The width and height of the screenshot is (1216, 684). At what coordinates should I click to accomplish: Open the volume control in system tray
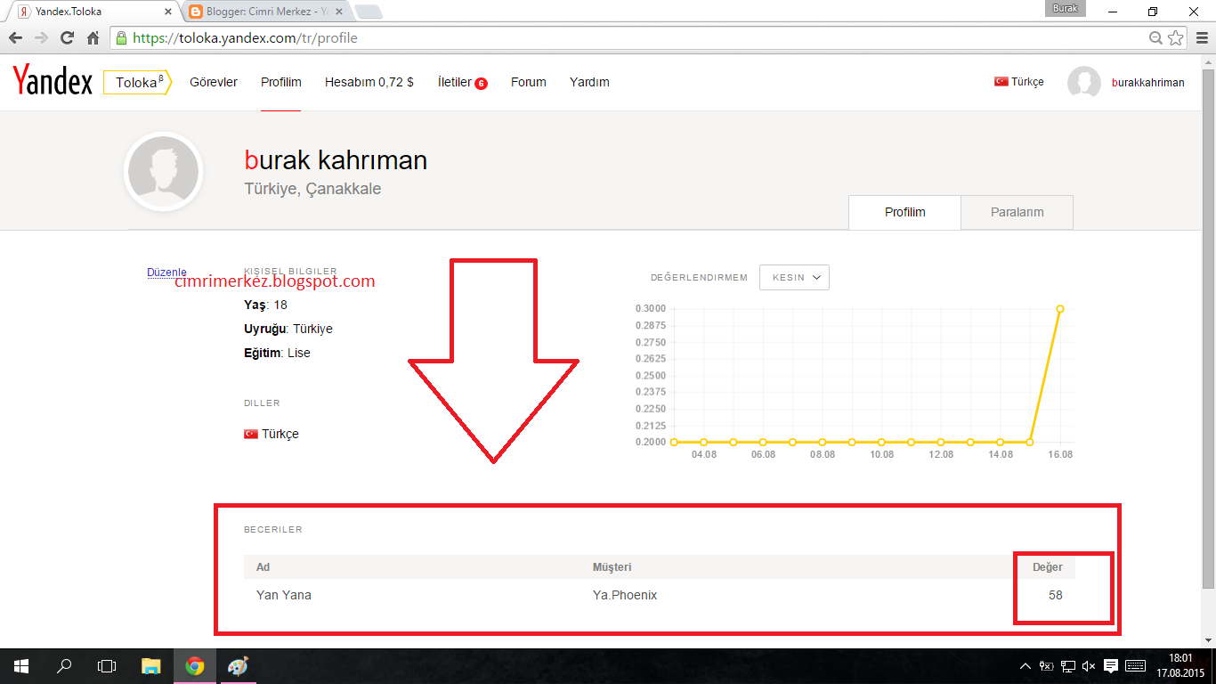pos(1089,666)
